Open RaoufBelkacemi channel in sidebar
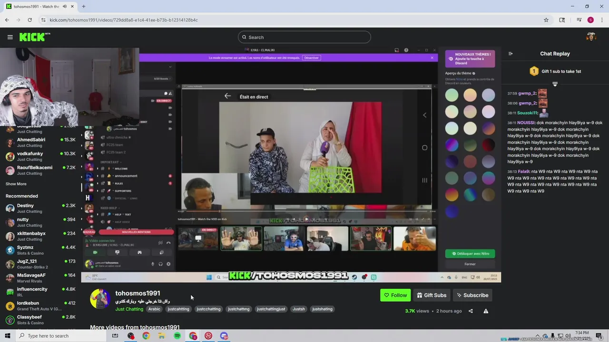The image size is (609, 342). (40, 170)
